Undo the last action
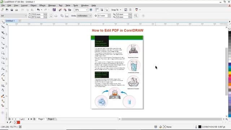 38,10
